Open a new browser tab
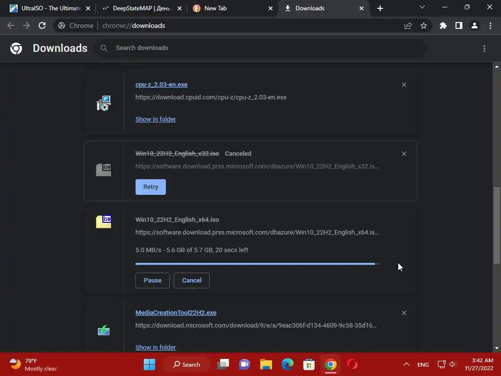 (x=380, y=8)
